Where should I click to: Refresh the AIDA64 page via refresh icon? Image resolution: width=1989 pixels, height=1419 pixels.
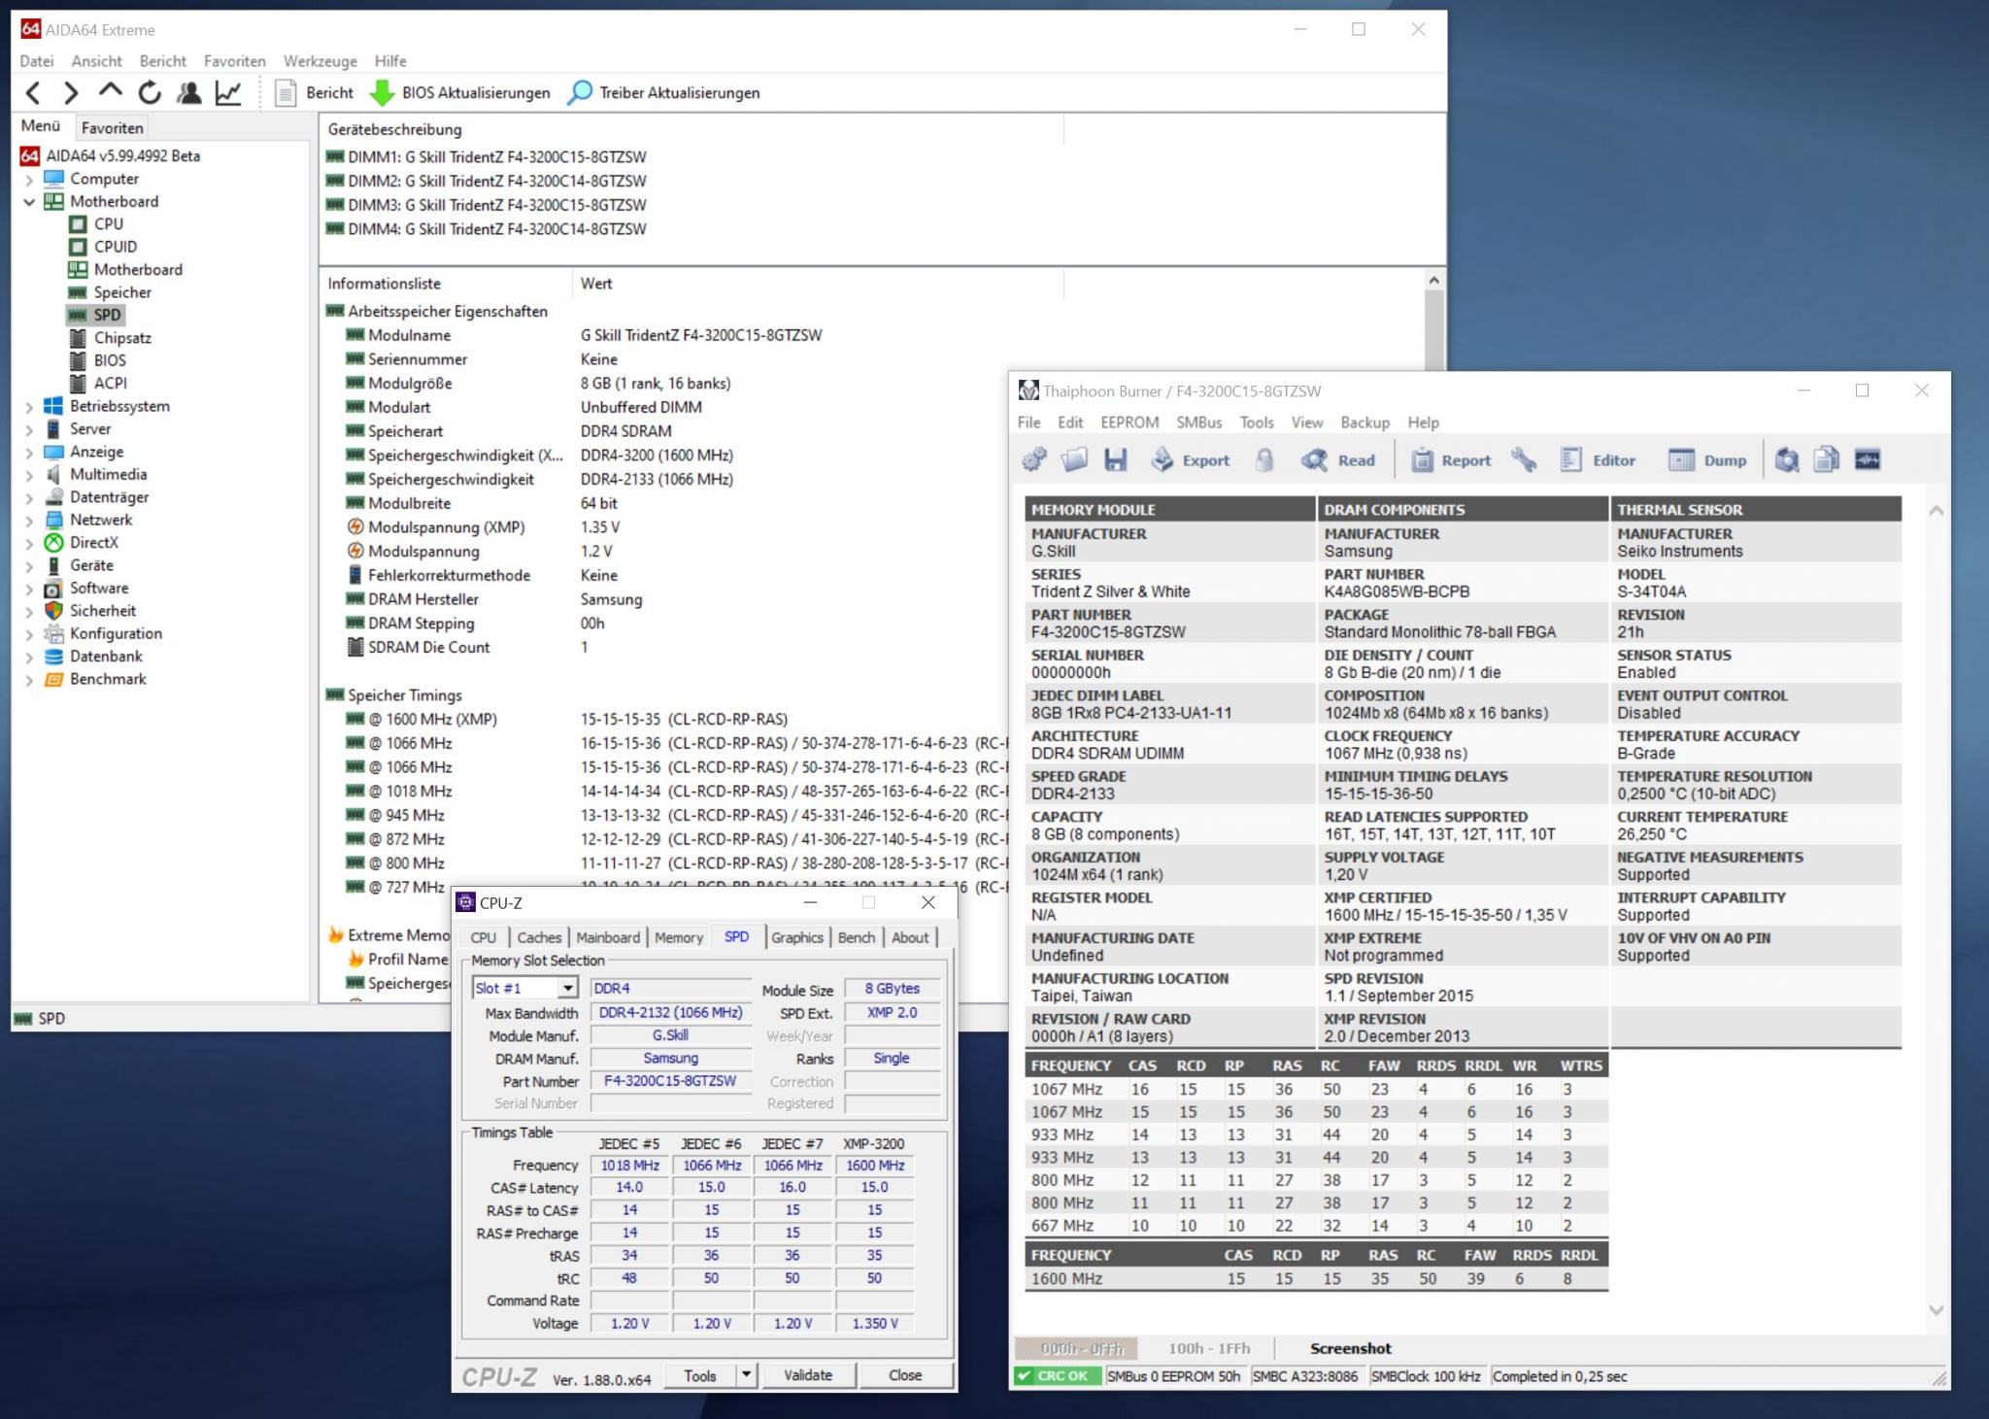click(x=150, y=93)
